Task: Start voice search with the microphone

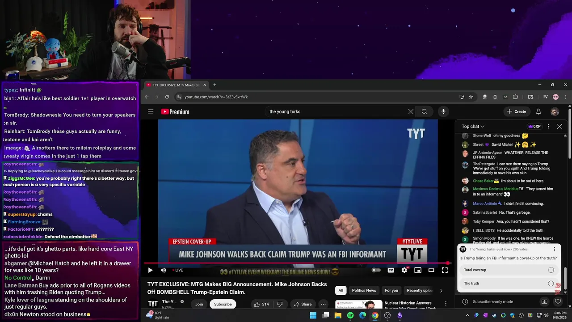Action: [x=443, y=112]
